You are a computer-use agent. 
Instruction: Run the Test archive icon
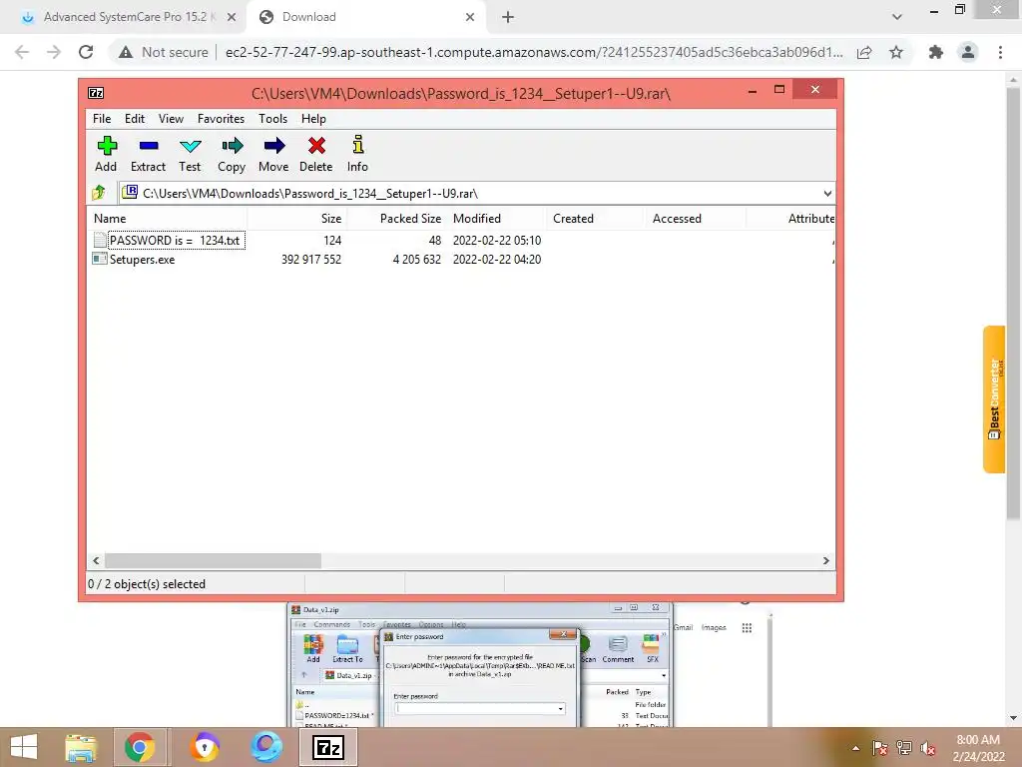(x=190, y=154)
